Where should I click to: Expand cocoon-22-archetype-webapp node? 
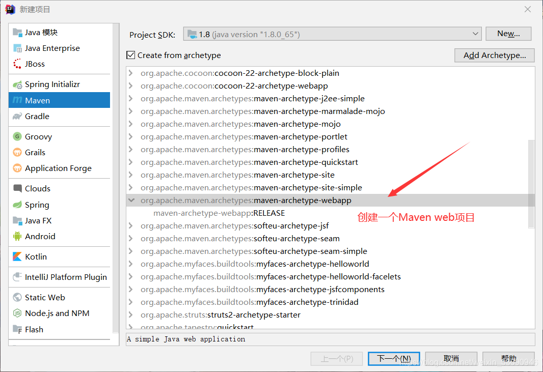click(x=130, y=85)
